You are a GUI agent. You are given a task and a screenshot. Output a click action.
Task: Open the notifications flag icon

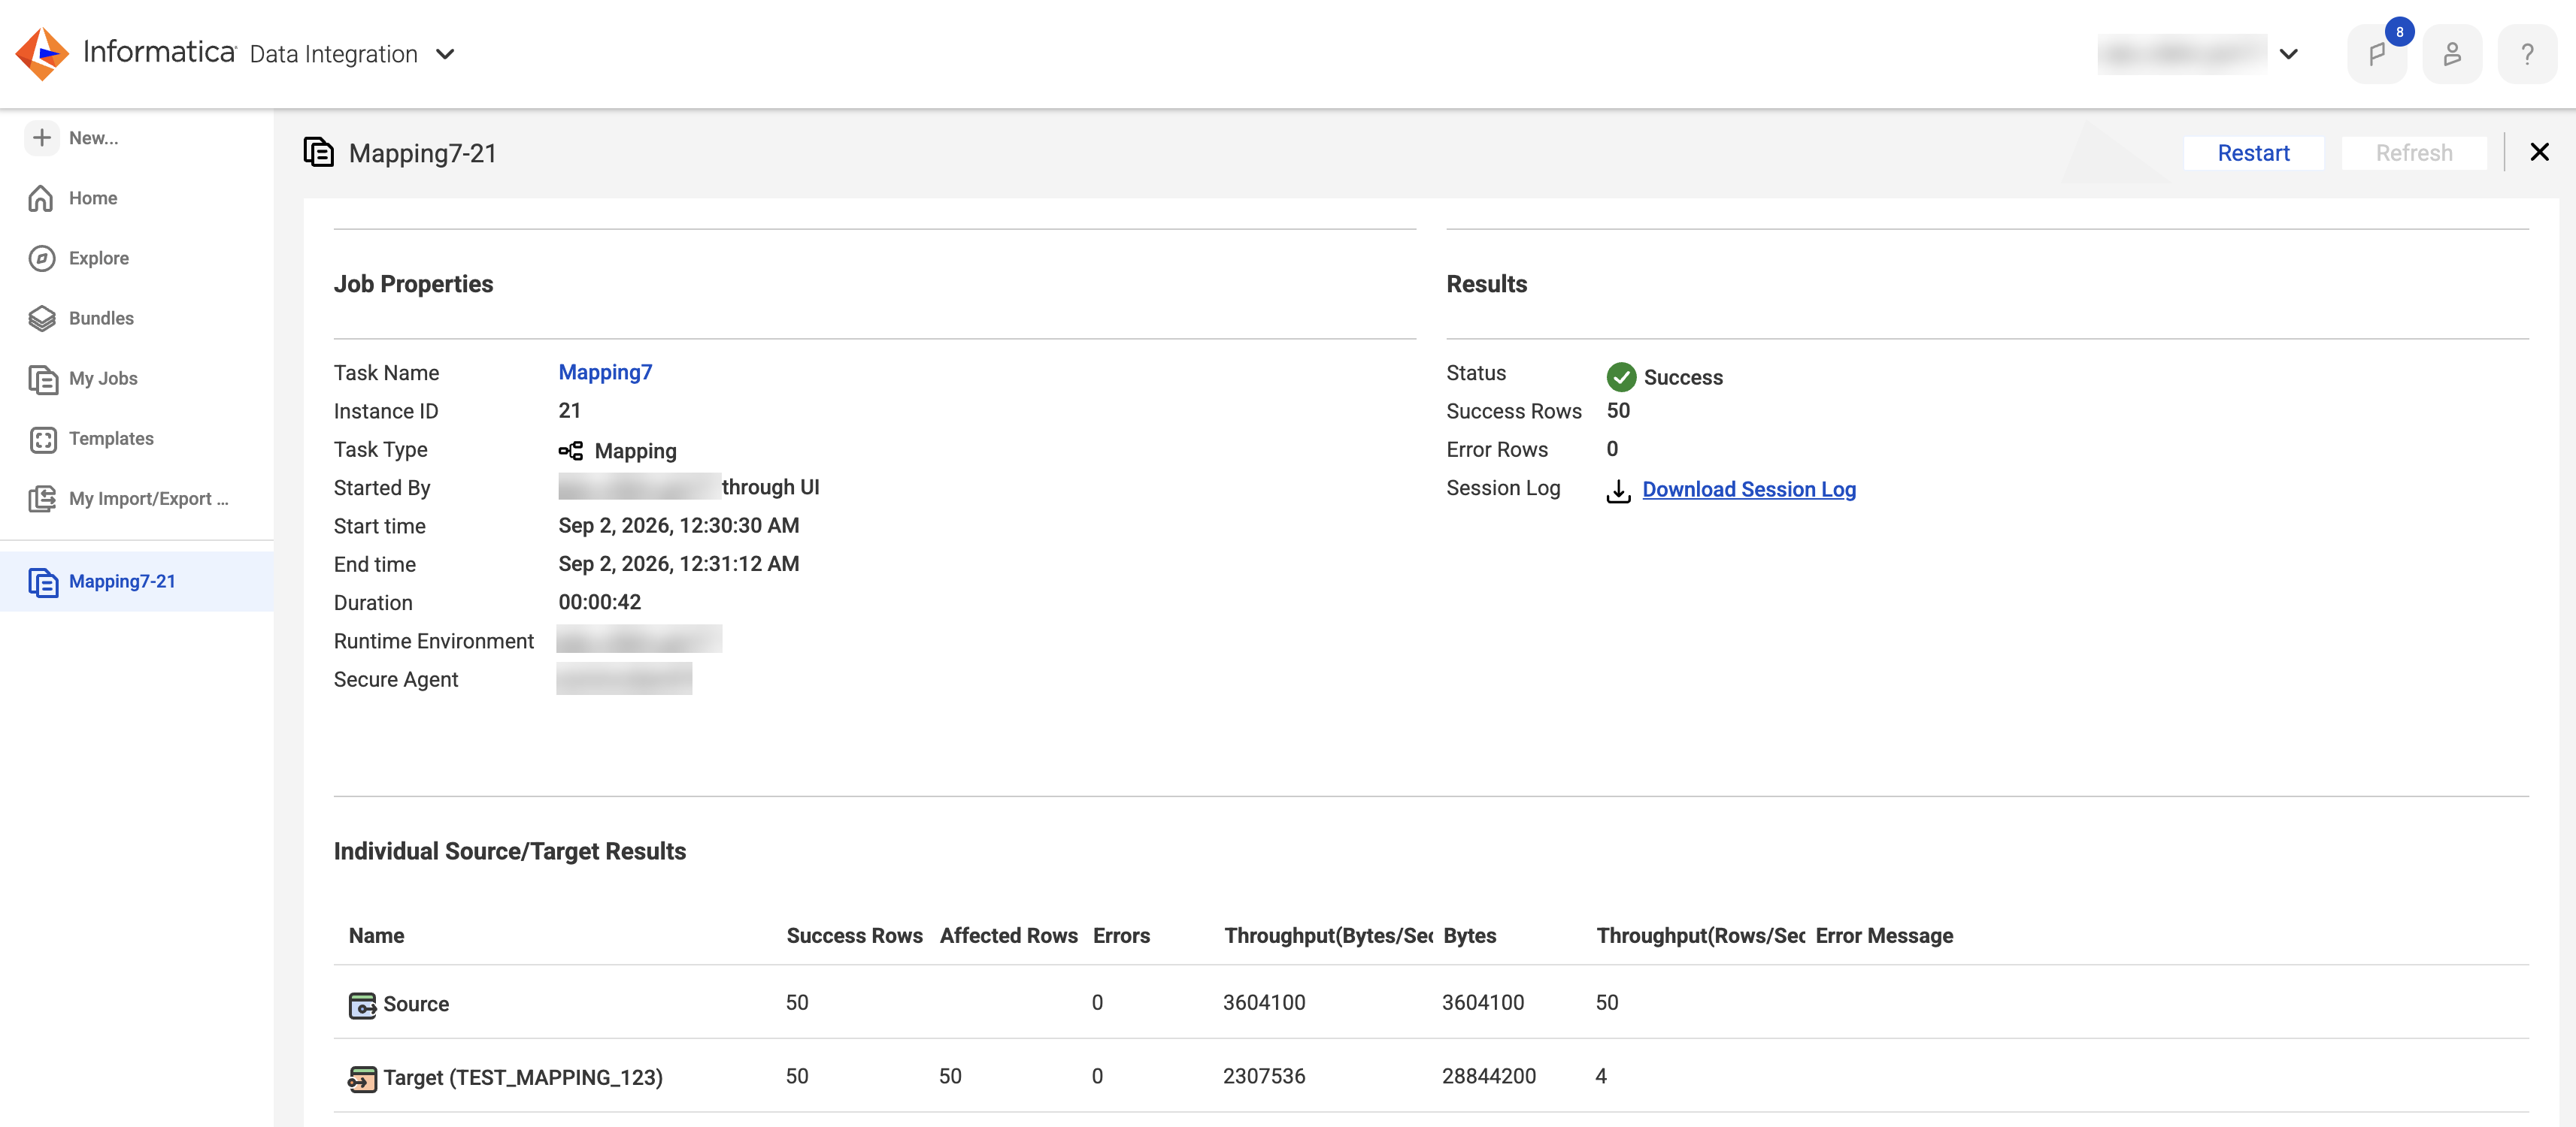[x=2377, y=54]
